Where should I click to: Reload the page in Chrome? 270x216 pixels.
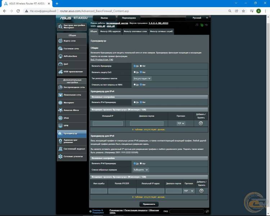18,11
